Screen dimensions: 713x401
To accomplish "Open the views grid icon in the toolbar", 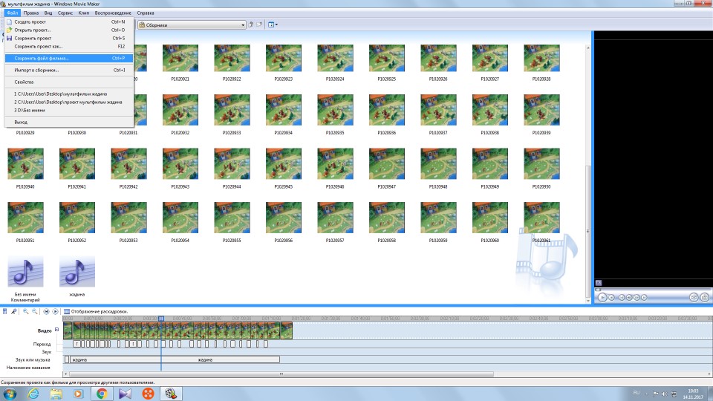I will [x=271, y=25].
